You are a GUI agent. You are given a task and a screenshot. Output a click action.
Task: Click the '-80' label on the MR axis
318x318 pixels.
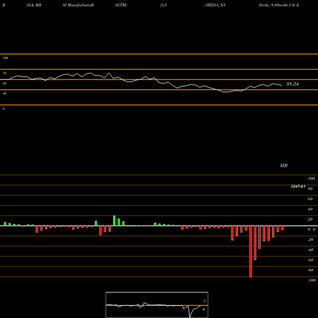click(310, 270)
